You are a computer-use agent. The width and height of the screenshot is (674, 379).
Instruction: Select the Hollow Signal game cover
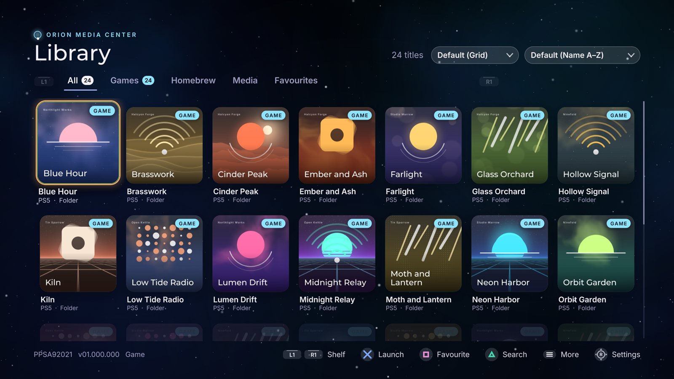click(596, 145)
